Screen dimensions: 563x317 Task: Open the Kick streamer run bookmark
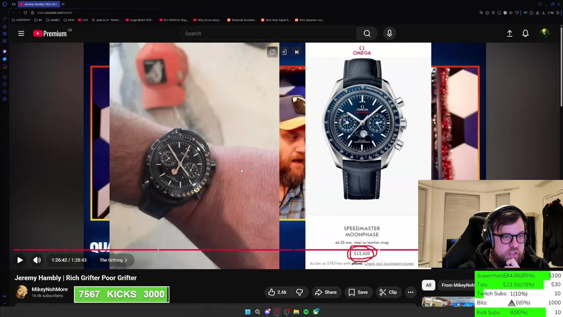pyautogui.click(x=310, y=20)
